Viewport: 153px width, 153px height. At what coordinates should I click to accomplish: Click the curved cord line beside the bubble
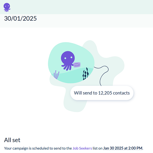(x=103, y=75)
